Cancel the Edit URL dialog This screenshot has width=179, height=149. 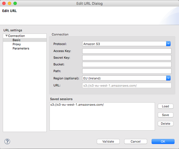[x=135, y=141]
